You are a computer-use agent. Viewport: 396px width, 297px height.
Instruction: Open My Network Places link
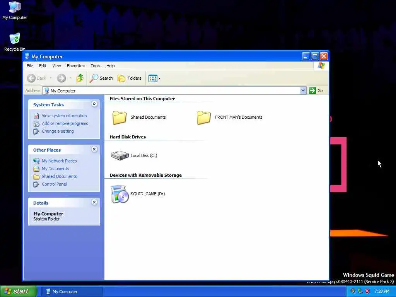click(59, 161)
